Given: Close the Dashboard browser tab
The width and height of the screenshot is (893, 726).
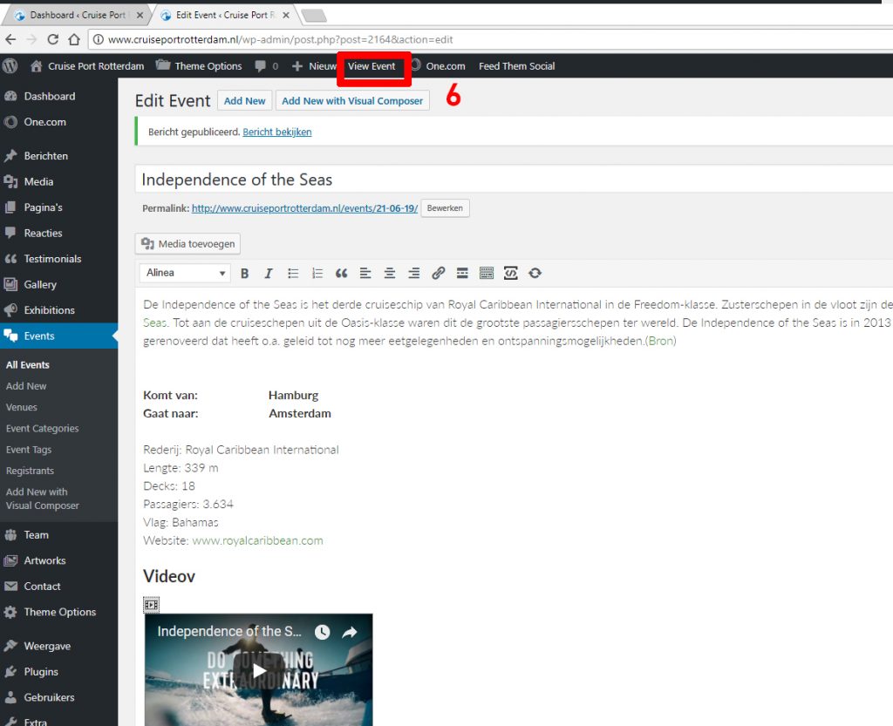Looking at the screenshot, I should pos(140,16).
